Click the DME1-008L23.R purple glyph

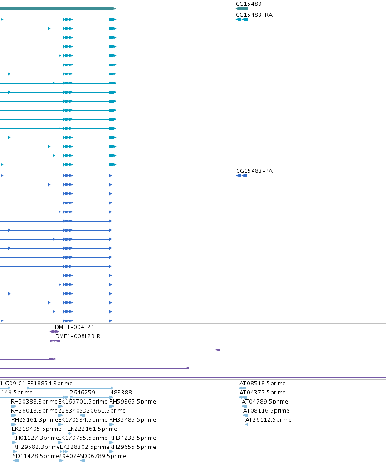click(x=55, y=341)
